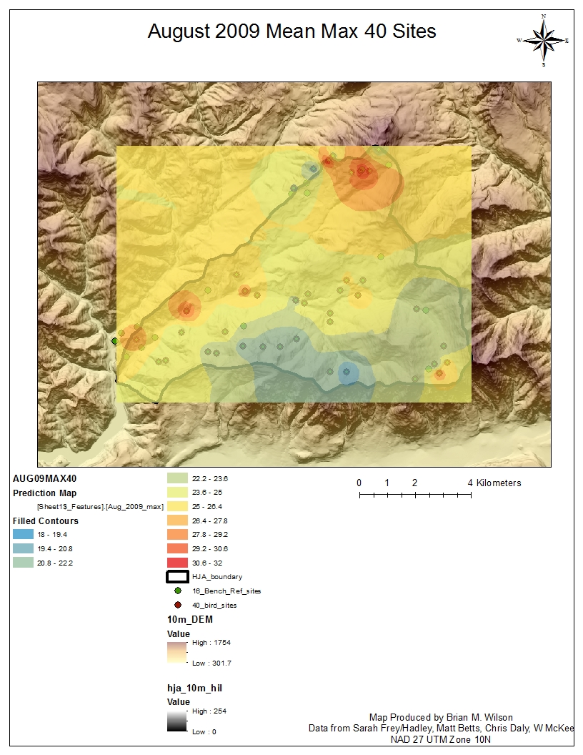Click the 23.6 - 25 legend swatch
This screenshot has width=583, height=755.
click(177, 492)
